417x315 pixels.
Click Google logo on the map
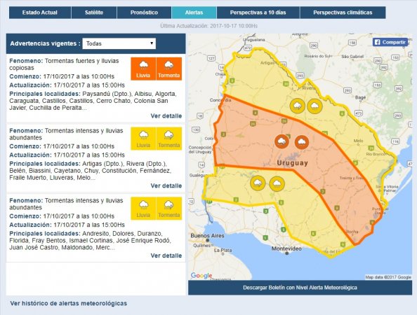(x=201, y=276)
